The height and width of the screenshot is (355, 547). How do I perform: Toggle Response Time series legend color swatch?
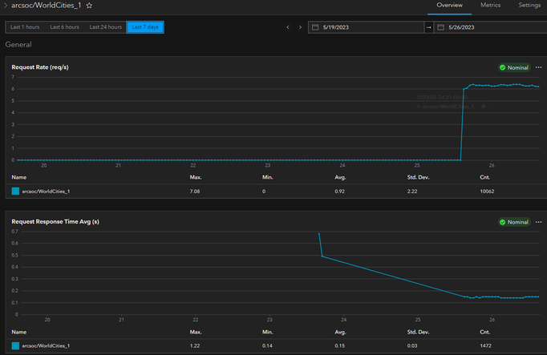click(15, 345)
